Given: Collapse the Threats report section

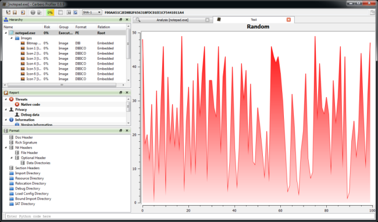Looking at the screenshot, I should point(6,99).
